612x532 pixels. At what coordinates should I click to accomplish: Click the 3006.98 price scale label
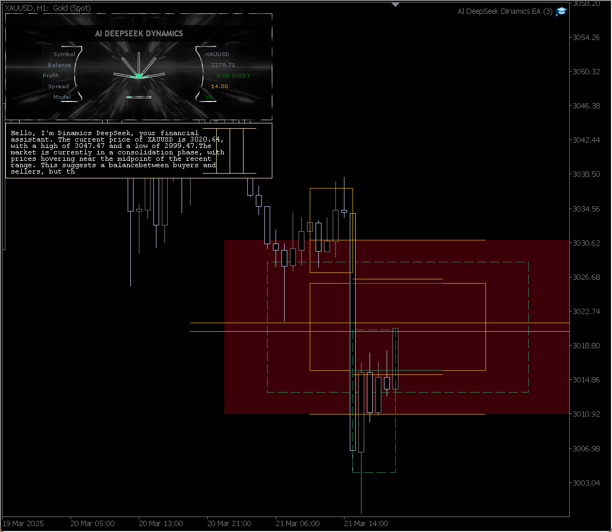586,449
